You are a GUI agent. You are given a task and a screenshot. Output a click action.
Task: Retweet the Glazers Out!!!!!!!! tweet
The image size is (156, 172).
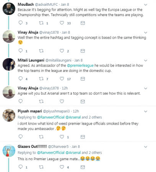coord(41,167)
